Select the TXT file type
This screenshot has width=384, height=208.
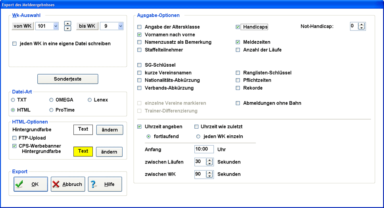coord(13,100)
